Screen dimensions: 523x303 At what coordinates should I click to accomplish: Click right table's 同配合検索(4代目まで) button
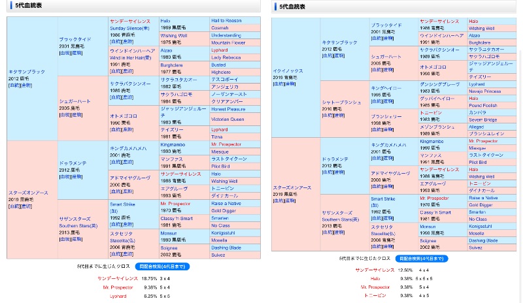pyautogui.click(x=422, y=259)
